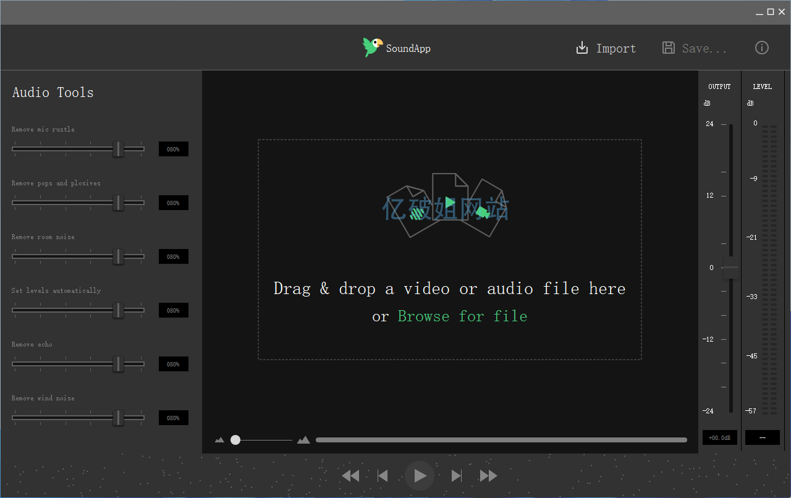This screenshot has height=498, width=791.
Task: Click the Remove wind noise slider handle
Action: point(118,418)
